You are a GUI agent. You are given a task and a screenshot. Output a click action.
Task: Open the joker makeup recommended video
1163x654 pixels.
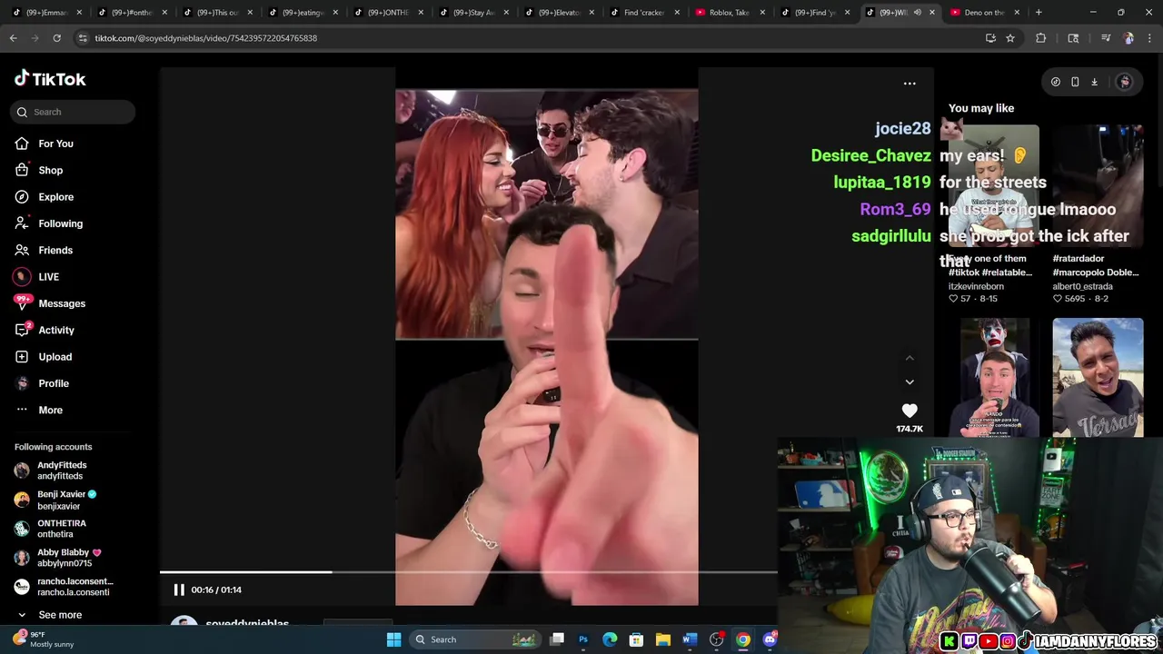994,377
